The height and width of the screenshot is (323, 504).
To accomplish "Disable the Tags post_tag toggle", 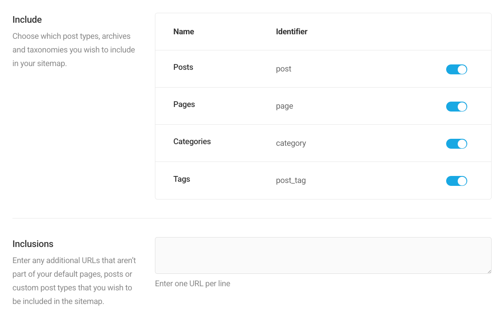I will (456, 181).
